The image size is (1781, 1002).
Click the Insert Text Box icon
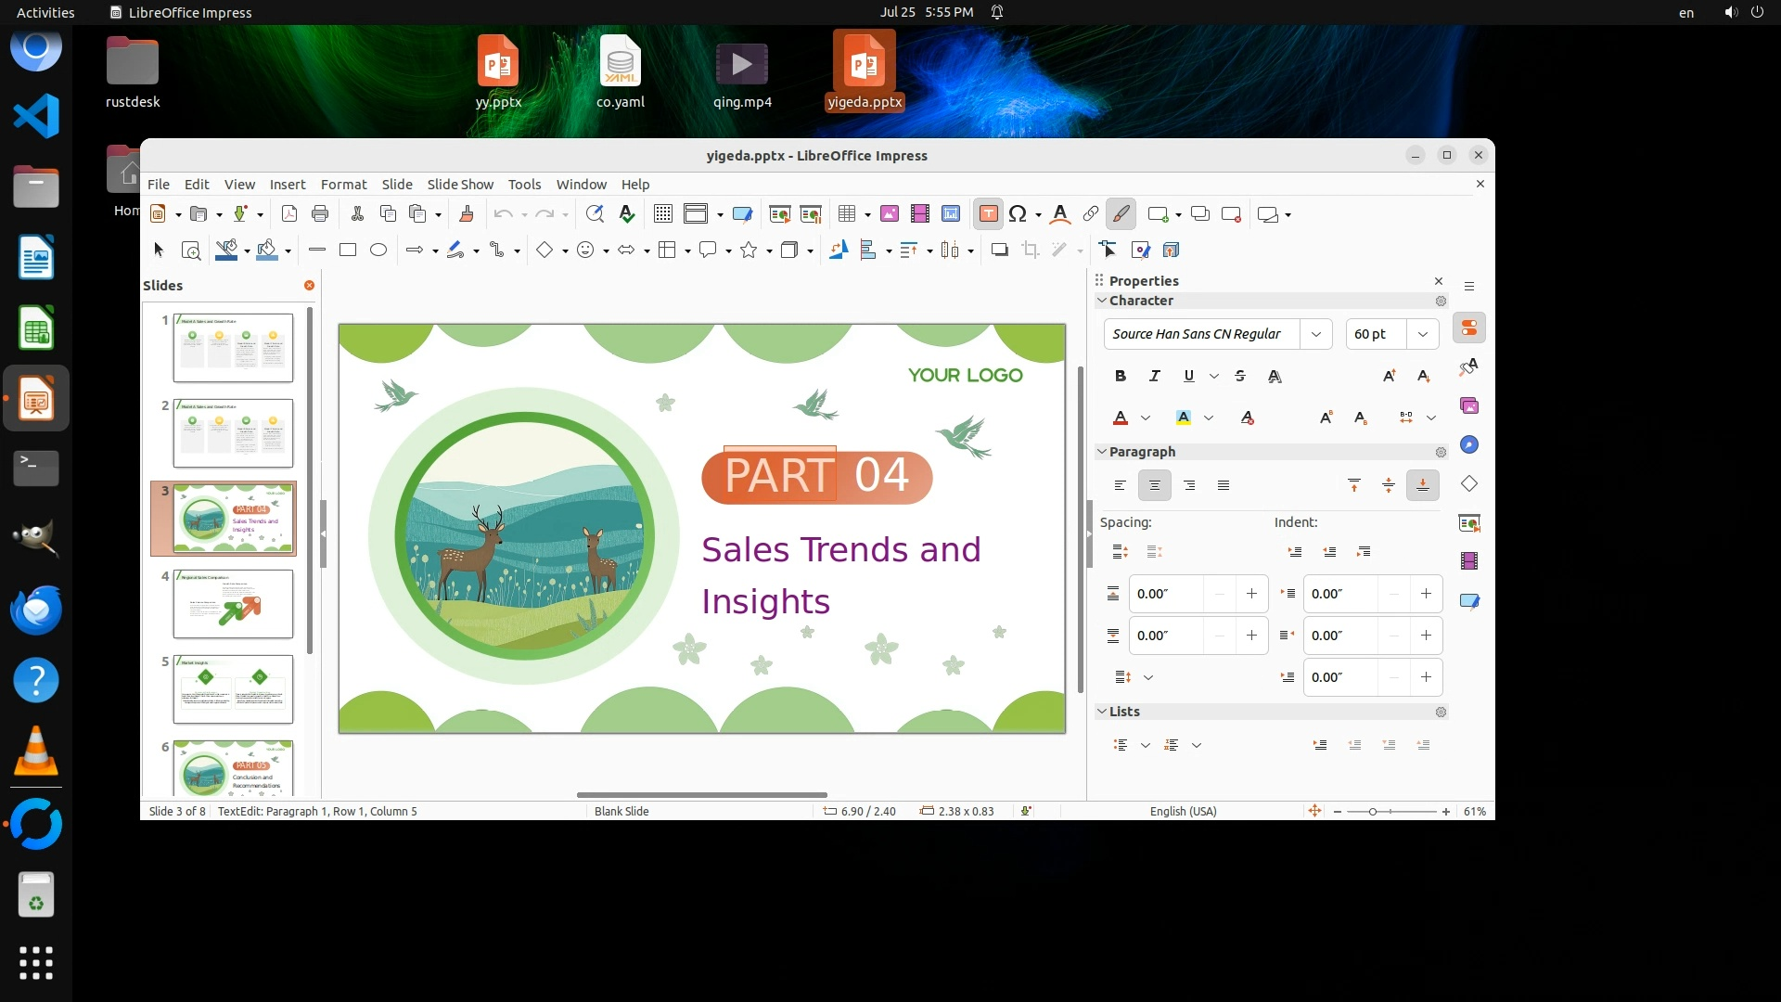coord(988,214)
